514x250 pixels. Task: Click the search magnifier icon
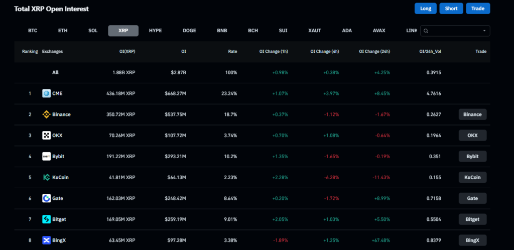click(426, 31)
